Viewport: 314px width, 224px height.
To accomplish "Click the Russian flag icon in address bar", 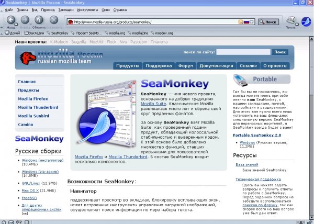I will tap(246, 22).
